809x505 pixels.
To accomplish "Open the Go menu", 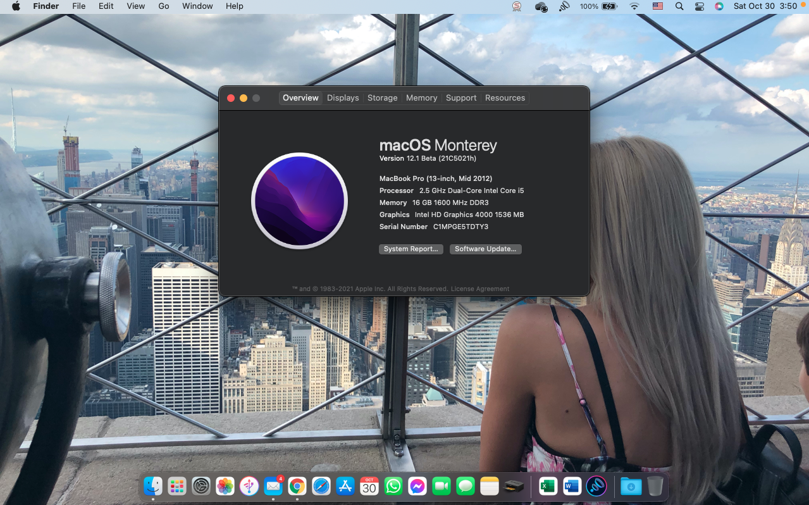I will 164,6.
